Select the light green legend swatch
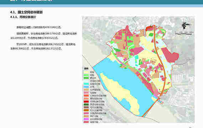This screenshot has width=203, height=128. [86, 75]
